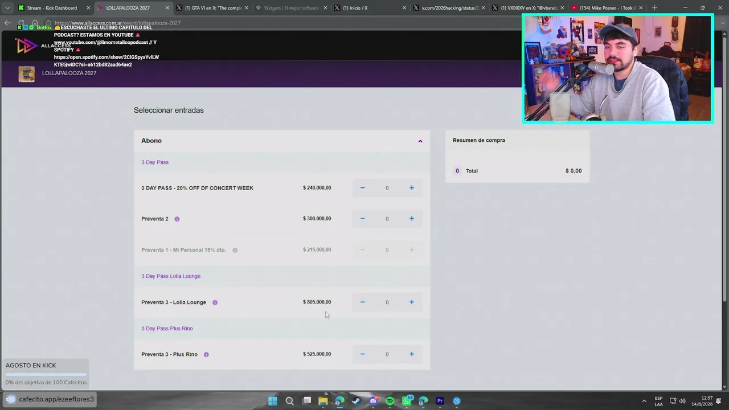Click the 3 DAY PASS quantity field
Viewport: 729px width, 410px height.
tap(387, 188)
